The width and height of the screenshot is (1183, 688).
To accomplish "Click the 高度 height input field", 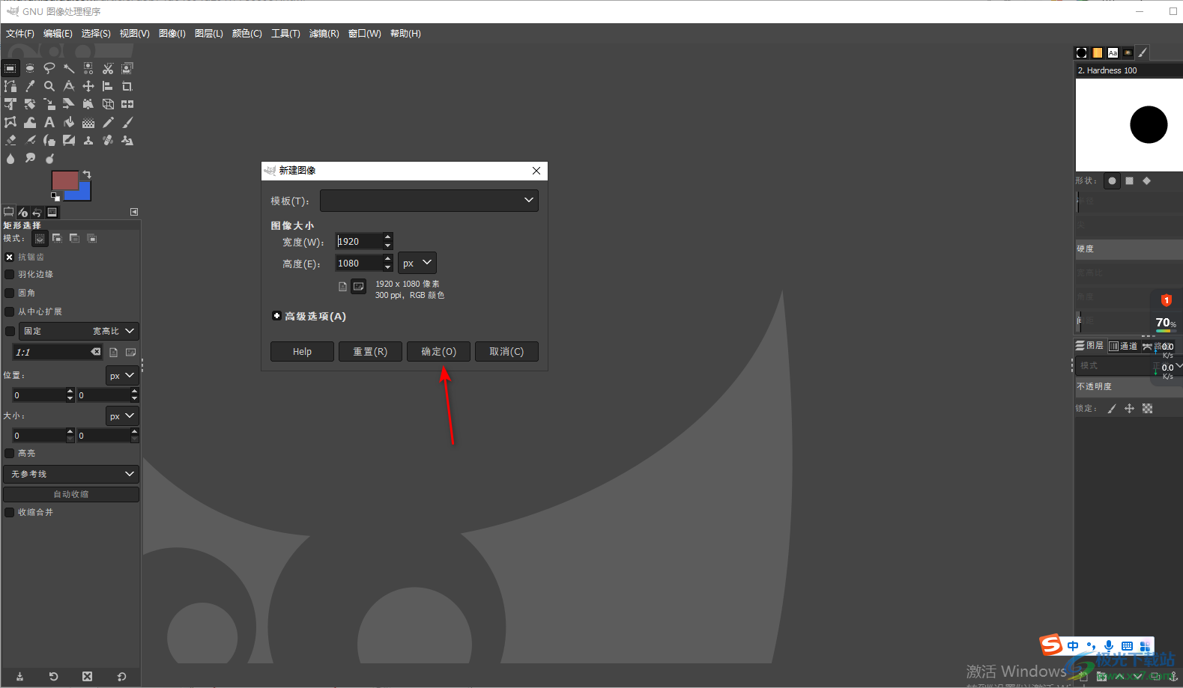I will (x=359, y=263).
